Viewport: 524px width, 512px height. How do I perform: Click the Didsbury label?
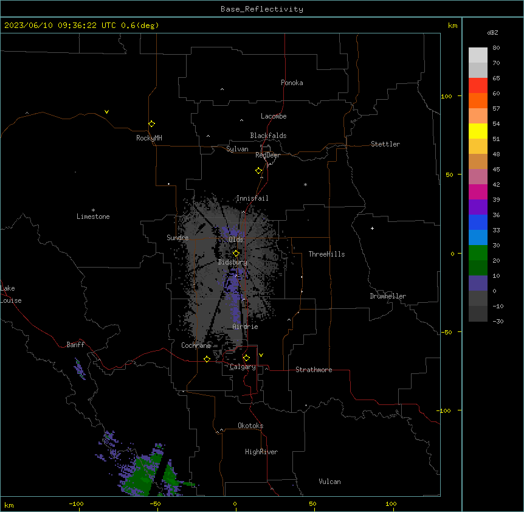coord(233,262)
